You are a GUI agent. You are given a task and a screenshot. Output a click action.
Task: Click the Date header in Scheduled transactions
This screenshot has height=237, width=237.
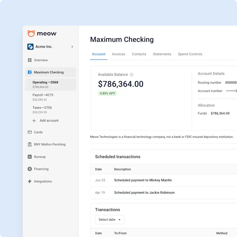click(x=98, y=169)
